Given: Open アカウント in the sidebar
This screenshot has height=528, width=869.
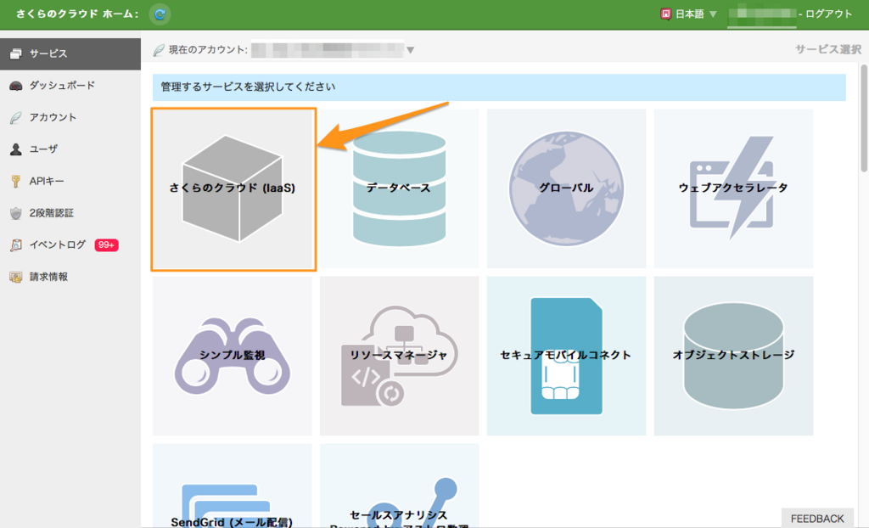Looking at the screenshot, I should pos(70,117).
